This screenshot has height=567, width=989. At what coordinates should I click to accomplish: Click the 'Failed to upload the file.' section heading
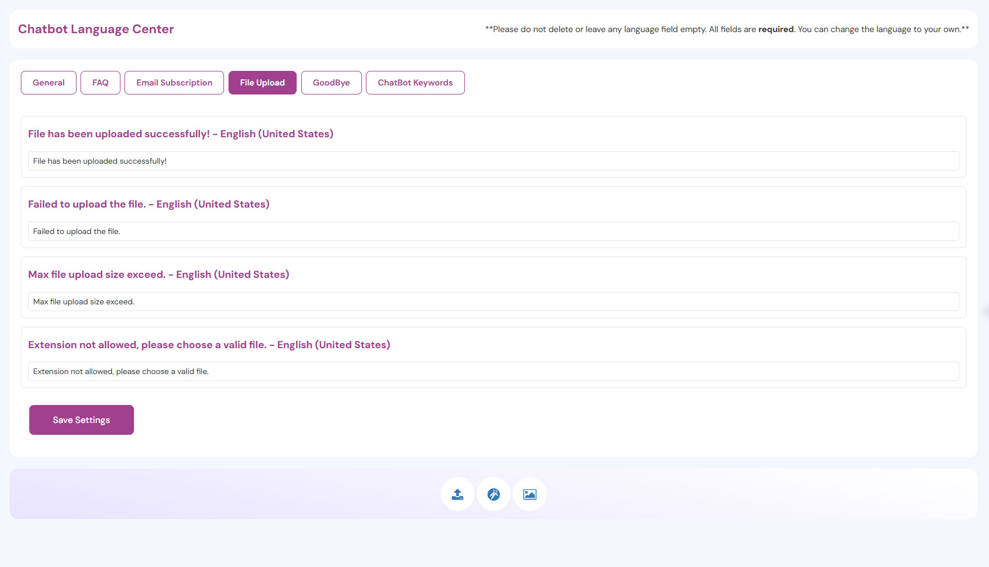tap(149, 204)
